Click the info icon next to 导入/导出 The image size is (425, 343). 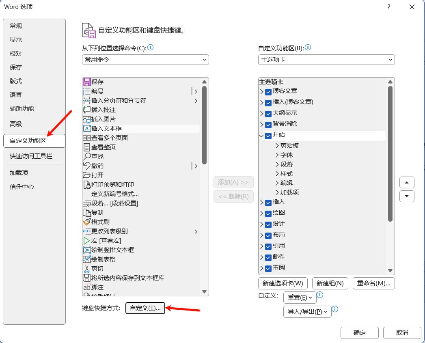(335, 309)
